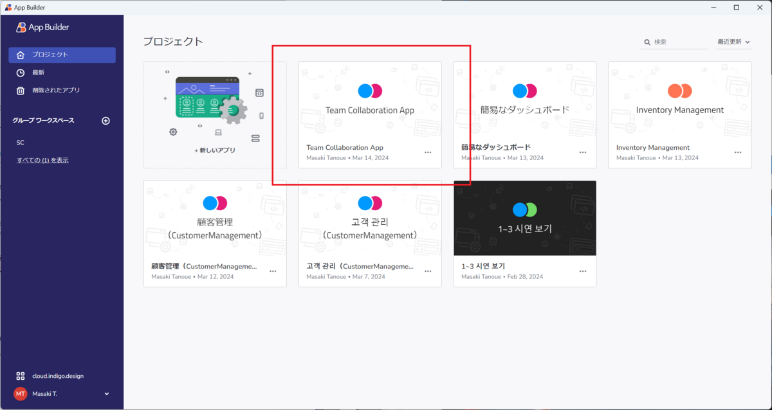Open the 고객 관리 (CustomerManagement) thumbnail
The image size is (772, 410).
tap(370, 218)
